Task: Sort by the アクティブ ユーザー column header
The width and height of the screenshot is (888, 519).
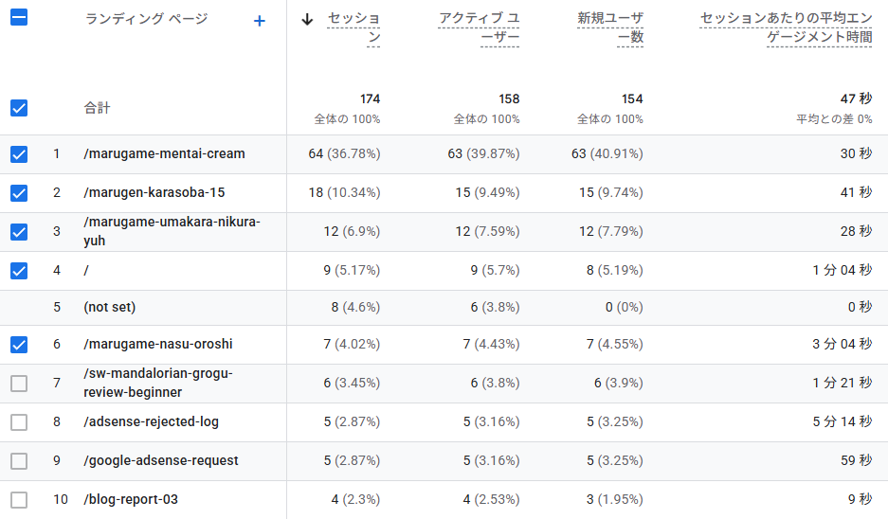Action: pyautogui.click(x=479, y=27)
